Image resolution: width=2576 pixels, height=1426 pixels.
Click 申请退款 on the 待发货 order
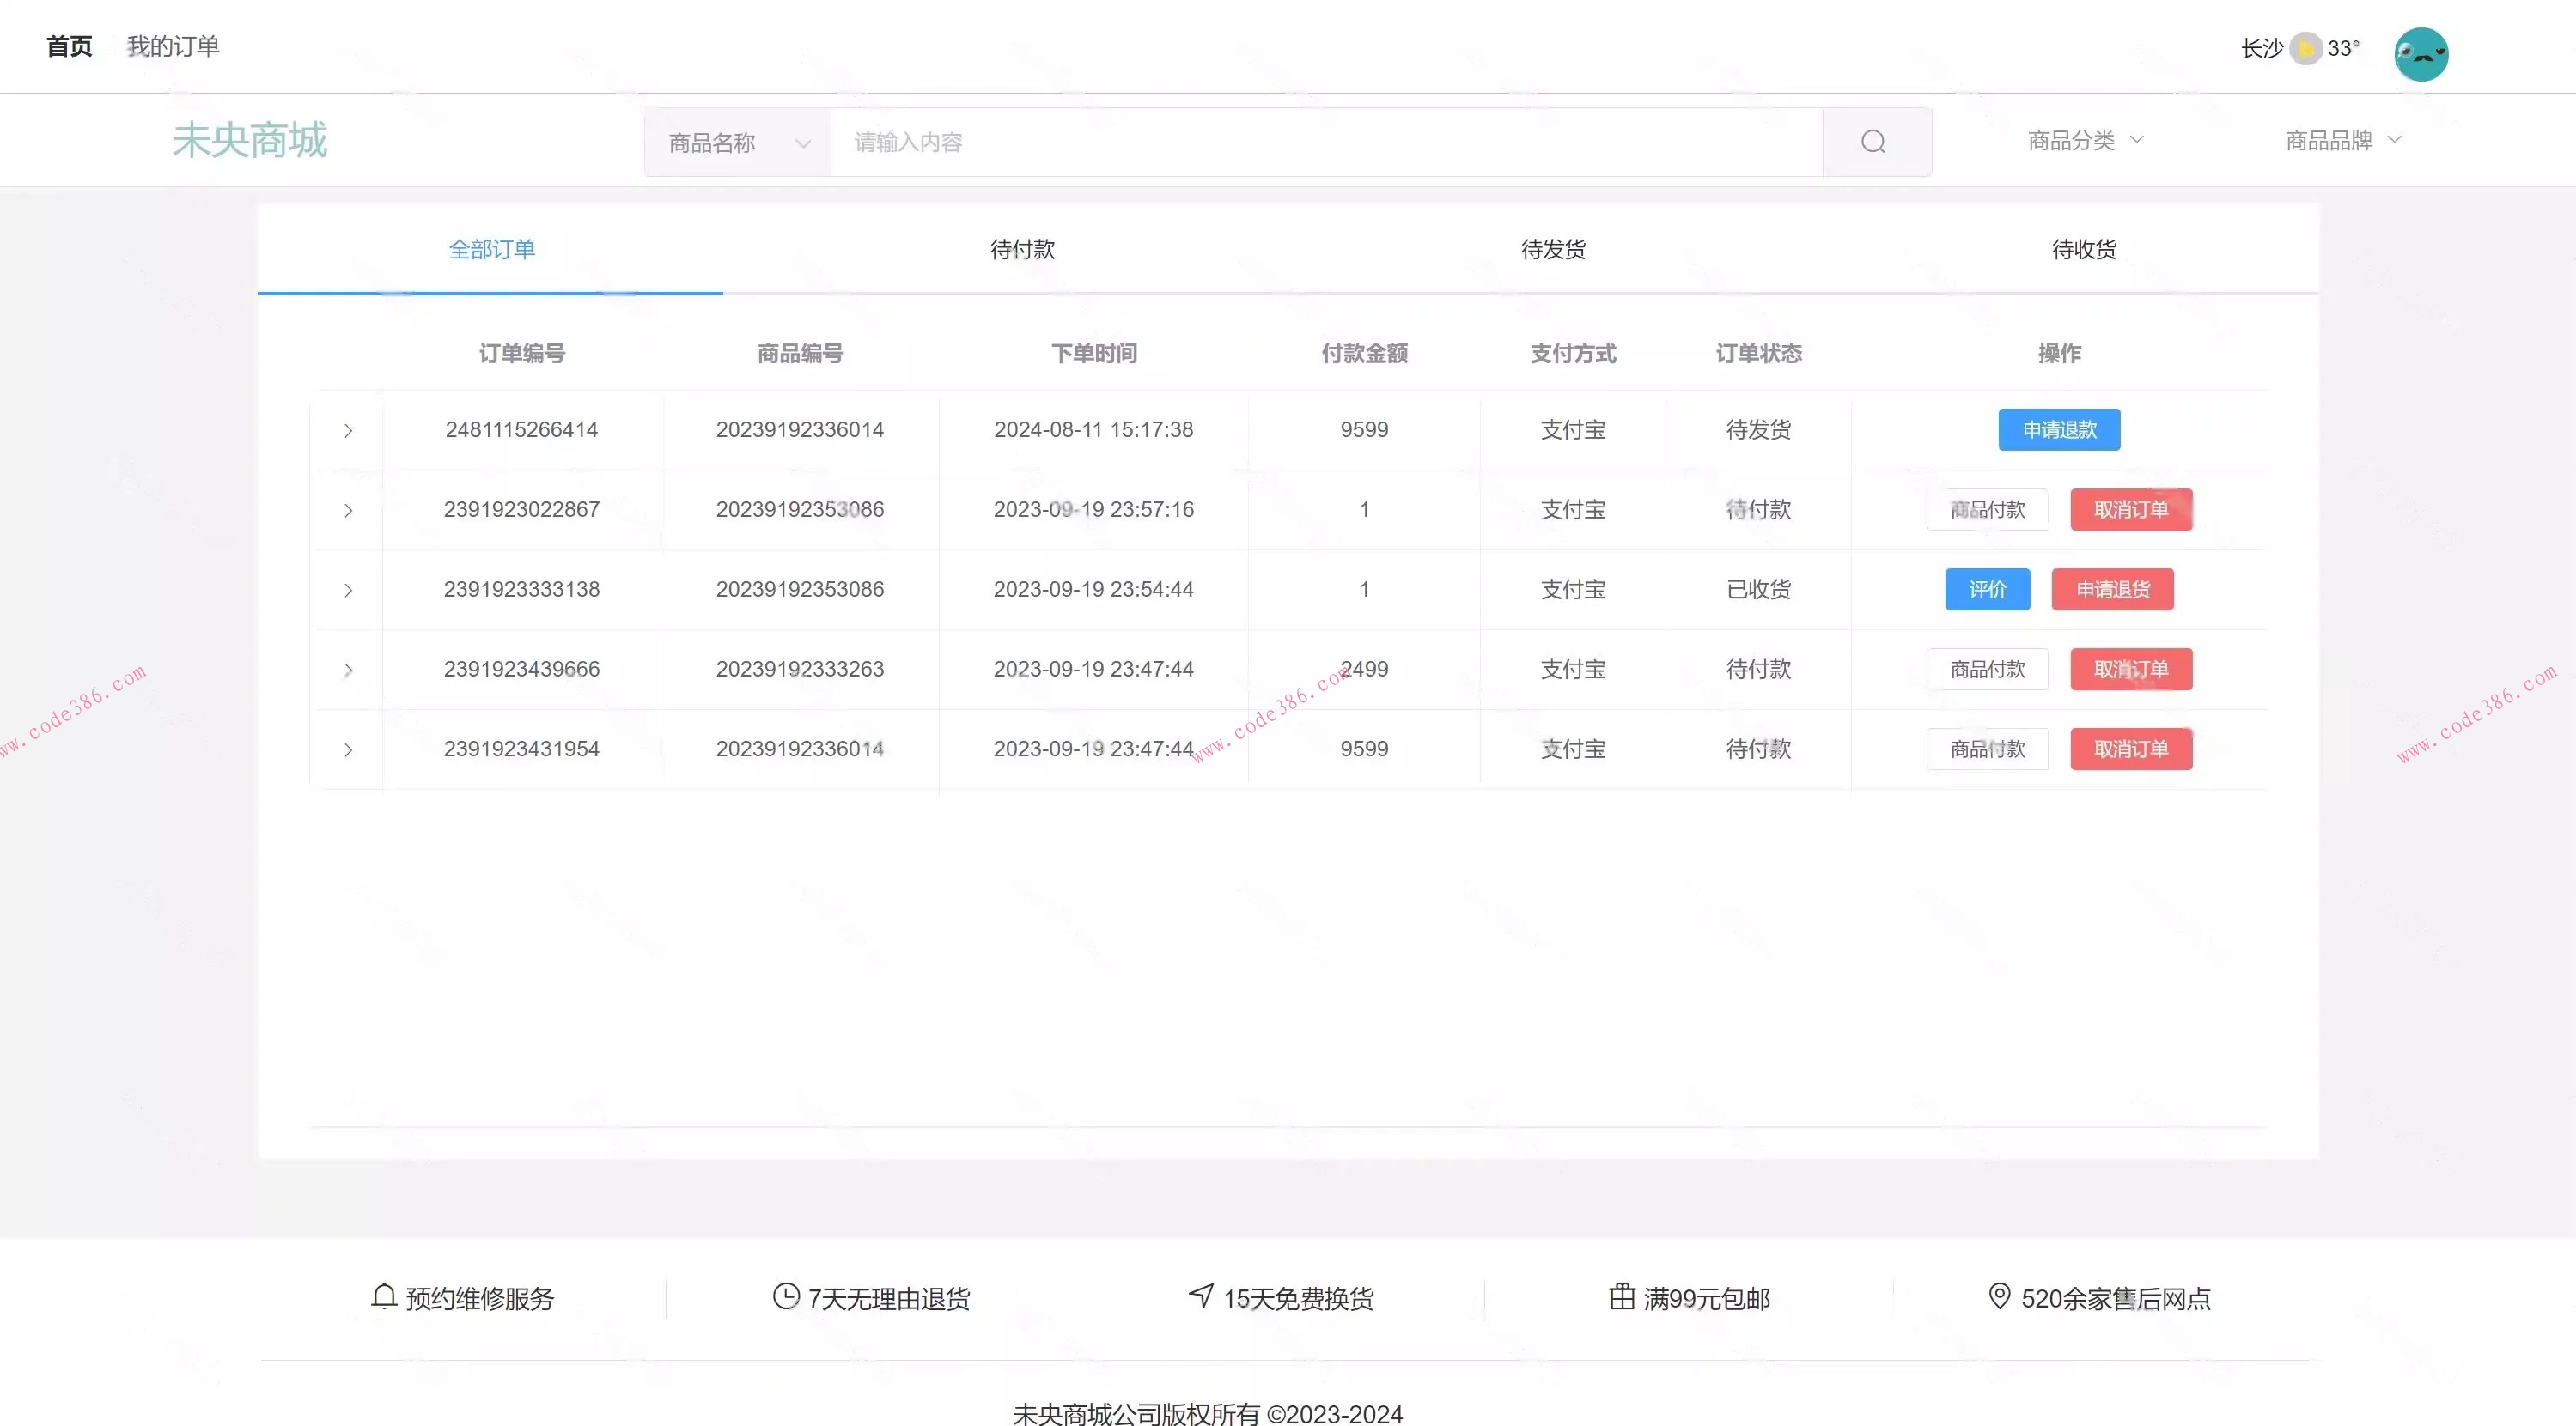click(2058, 430)
